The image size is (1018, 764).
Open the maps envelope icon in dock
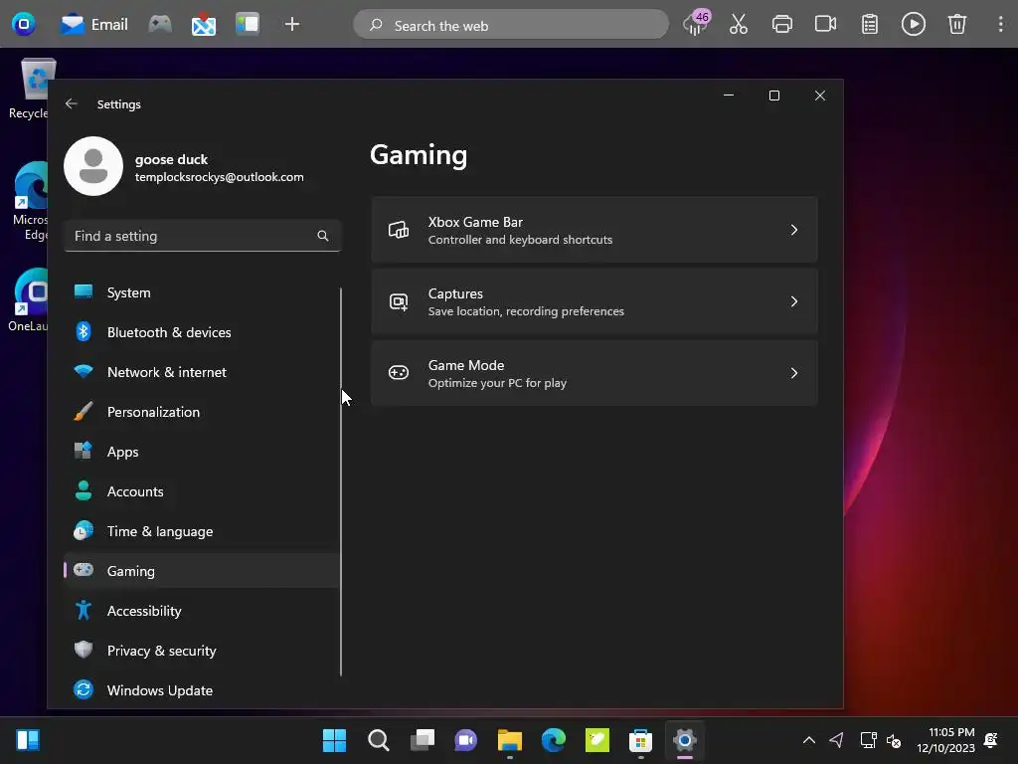(x=204, y=25)
